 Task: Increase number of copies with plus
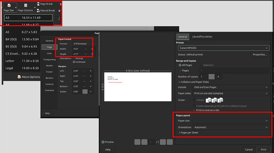218,76
